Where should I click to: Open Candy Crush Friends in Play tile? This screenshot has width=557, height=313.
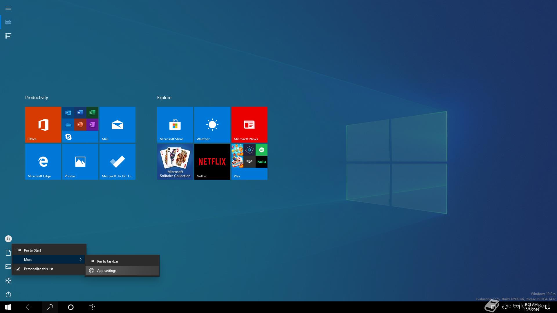[237, 162]
